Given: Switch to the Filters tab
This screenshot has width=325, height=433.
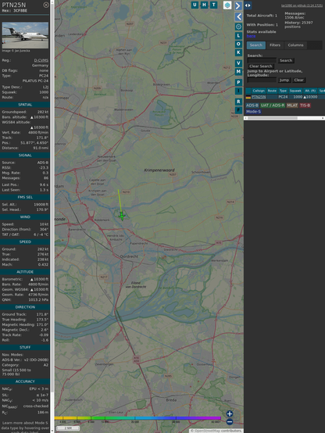Looking at the screenshot, I should click(x=275, y=45).
